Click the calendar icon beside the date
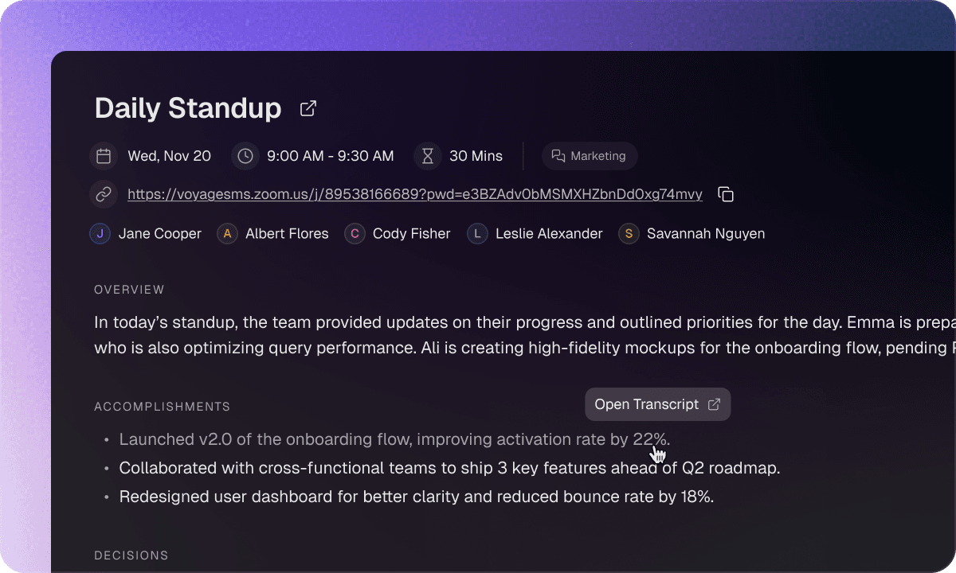This screenshot has width=956, height=573. pyautogui.click(x=104, y=156)
